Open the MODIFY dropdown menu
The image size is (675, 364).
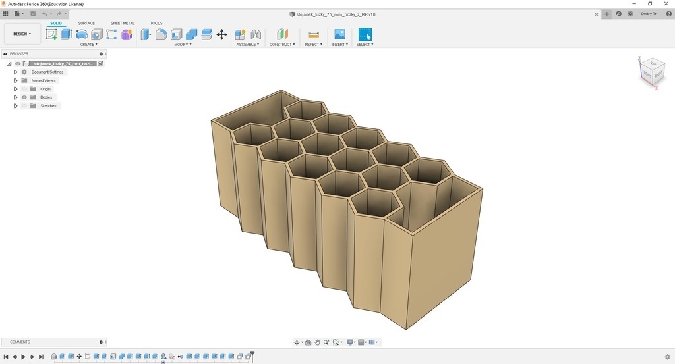click(x=183, y=45)
